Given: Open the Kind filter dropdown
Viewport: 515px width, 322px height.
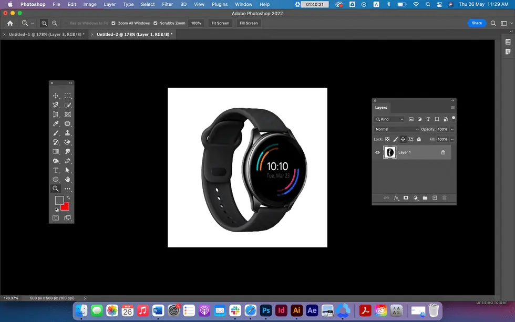Looking at the screenshot, I should 389,119.
